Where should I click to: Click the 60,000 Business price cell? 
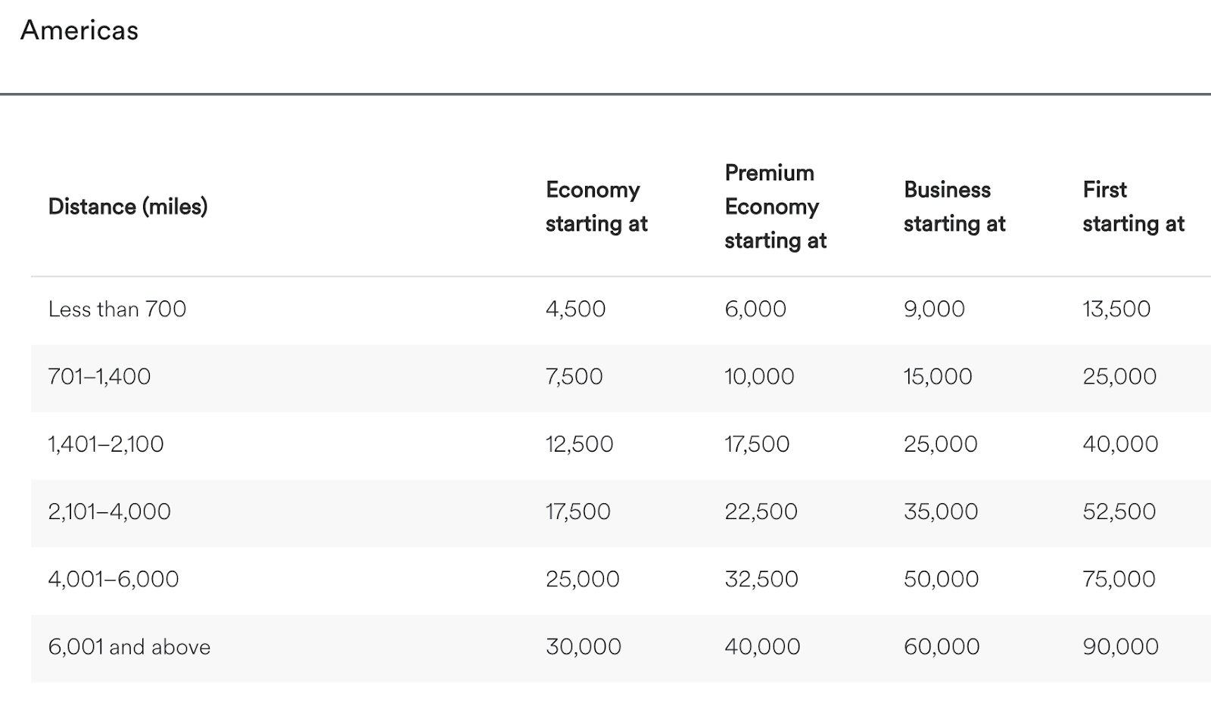[942, 647]
